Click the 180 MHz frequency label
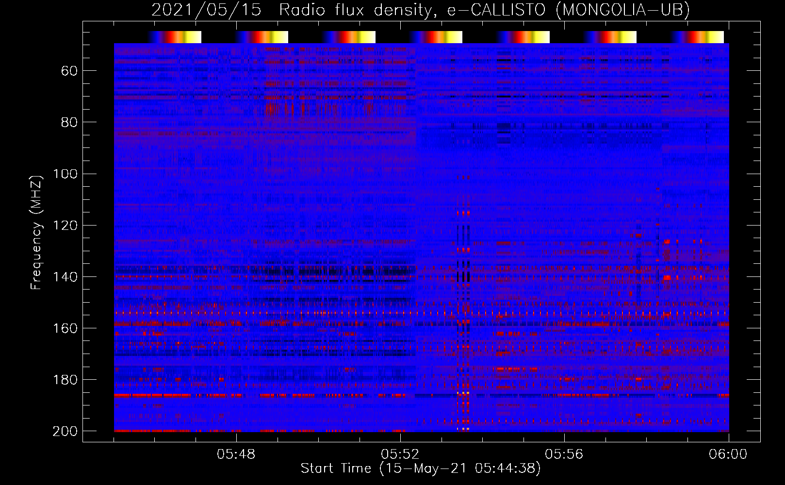The image size is (785, 485). coord(65,379)
